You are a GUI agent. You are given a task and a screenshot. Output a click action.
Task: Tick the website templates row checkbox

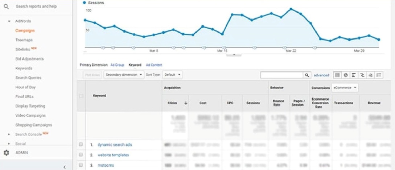(x=81, y=155)
